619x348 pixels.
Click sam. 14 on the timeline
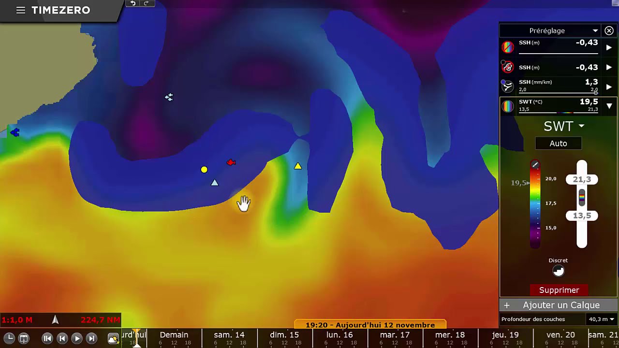pyautogui.click(x=229, y=334)
